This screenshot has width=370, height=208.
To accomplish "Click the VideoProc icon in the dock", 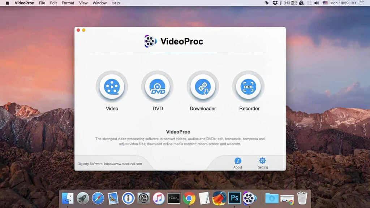I will click(x=250, y=198).
